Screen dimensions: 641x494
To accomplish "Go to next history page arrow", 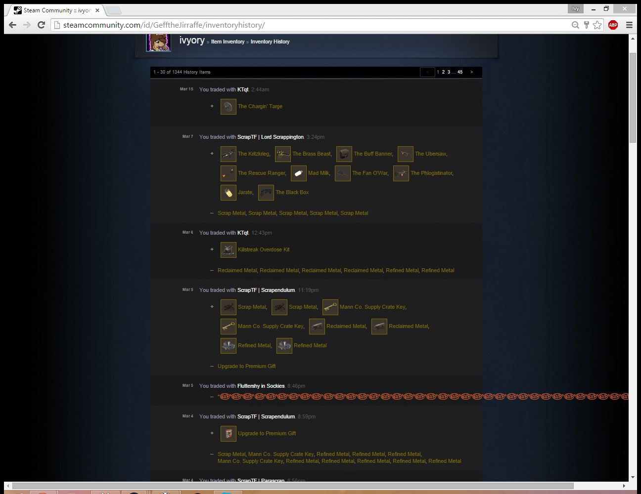I will click(x=471, y=72).
